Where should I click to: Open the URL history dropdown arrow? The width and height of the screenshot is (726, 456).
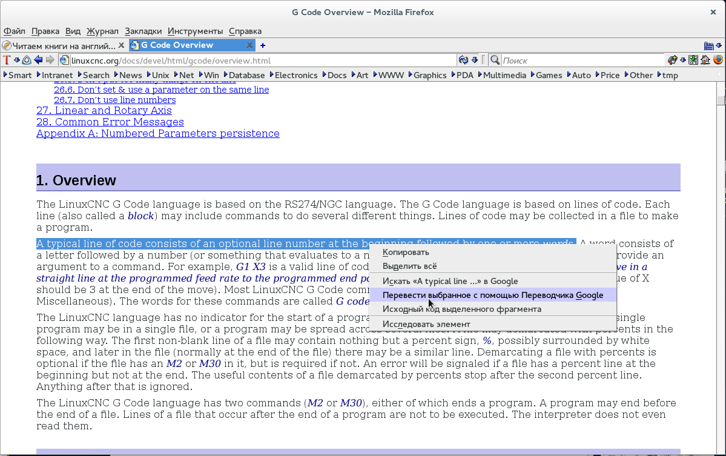(x=475, y=60)
